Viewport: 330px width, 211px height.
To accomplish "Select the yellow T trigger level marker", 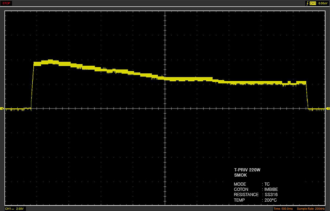I will [328, 108].
